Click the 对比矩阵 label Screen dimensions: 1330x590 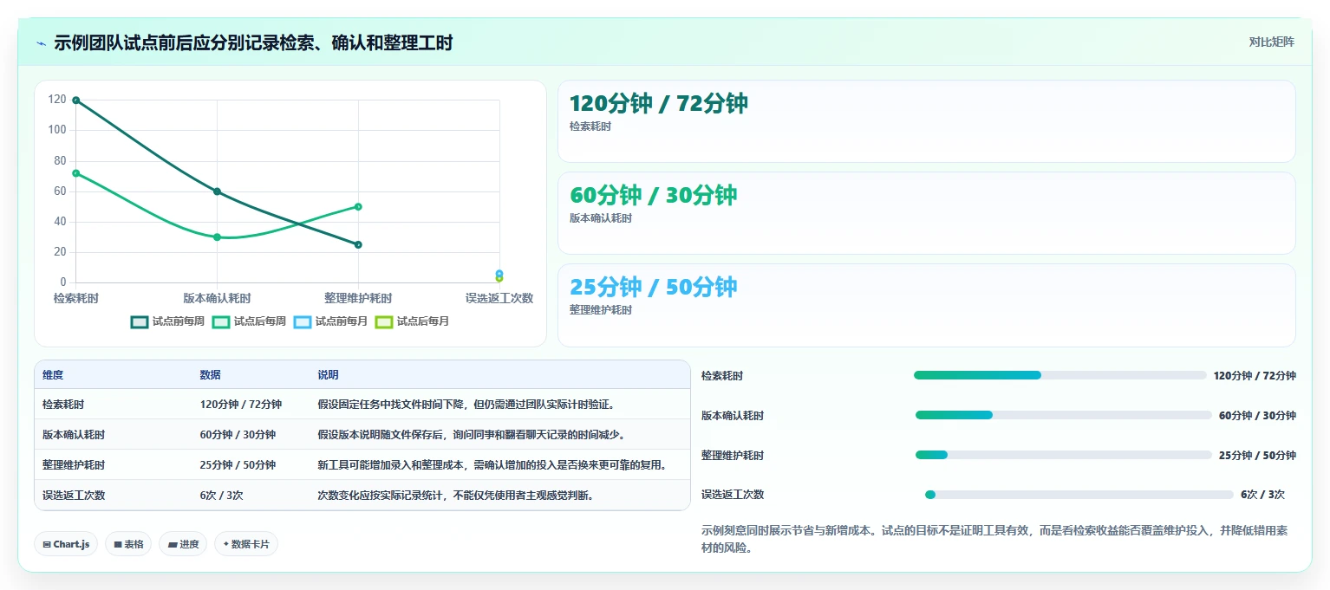[x=1271, y=42]
